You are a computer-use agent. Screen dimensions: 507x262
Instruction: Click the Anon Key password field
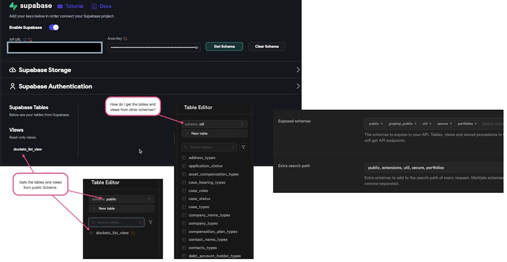[x=154, y=48]
